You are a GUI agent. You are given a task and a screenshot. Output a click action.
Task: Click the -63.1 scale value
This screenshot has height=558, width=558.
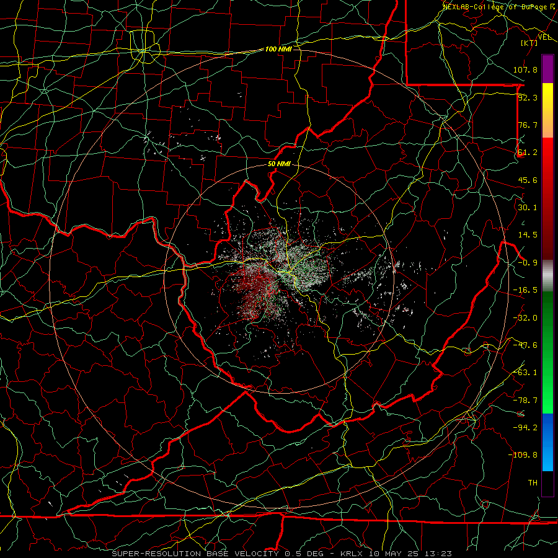(525, 373)
